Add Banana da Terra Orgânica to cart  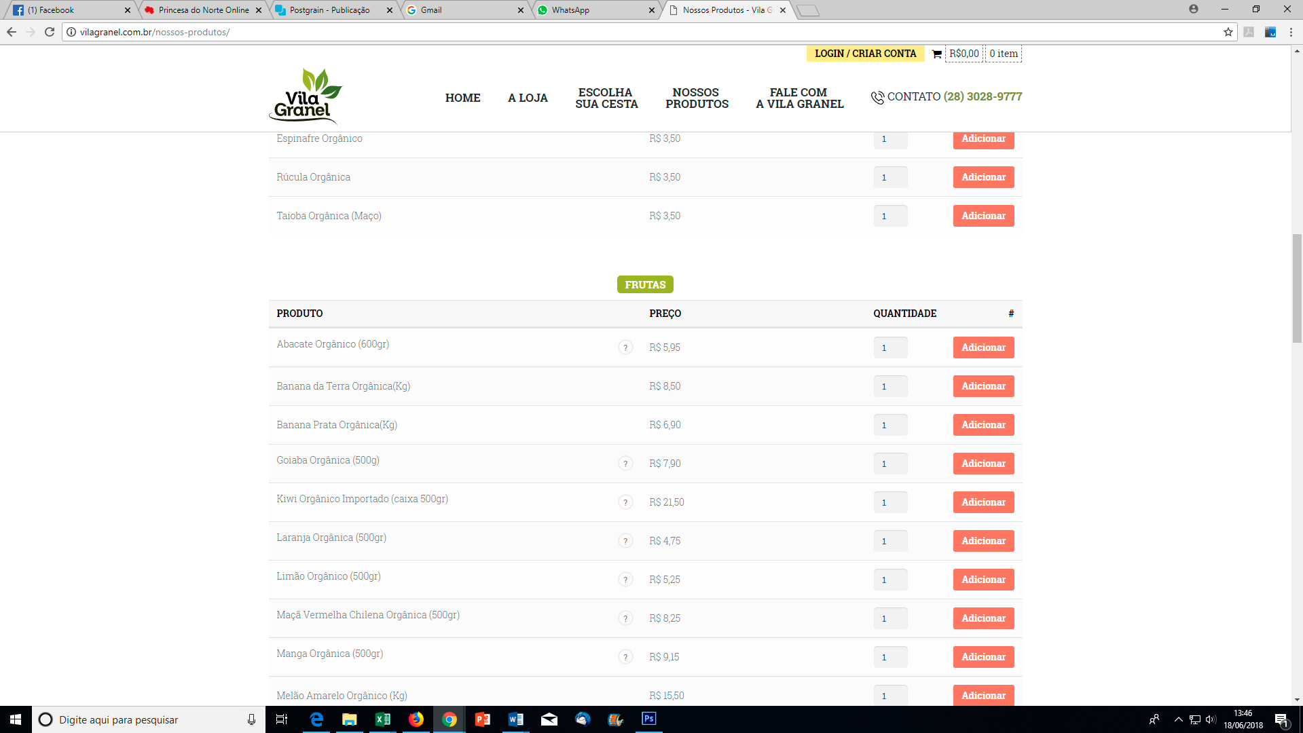(x=983, y=386)
